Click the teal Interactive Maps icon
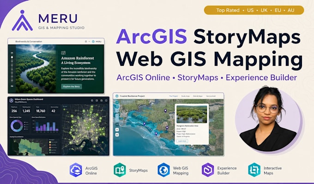 (x=254, y=170)
